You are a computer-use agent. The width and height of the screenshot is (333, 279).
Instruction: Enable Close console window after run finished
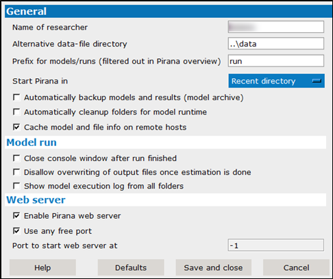(x=16, y=158)
